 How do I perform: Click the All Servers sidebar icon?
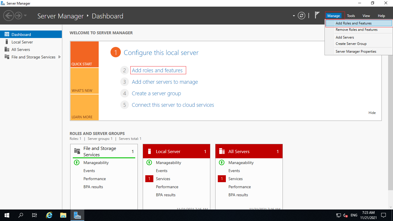pyautogui.click(x=7, y=49)
